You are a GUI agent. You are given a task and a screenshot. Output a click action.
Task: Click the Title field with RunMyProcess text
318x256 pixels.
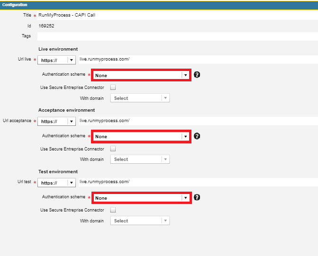[x=175, y=15]
